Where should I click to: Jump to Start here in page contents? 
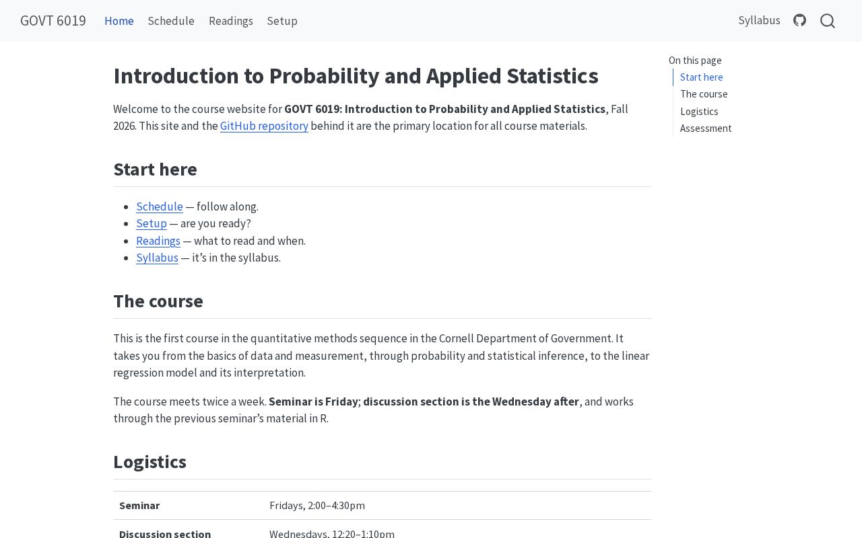pos(702,77)
